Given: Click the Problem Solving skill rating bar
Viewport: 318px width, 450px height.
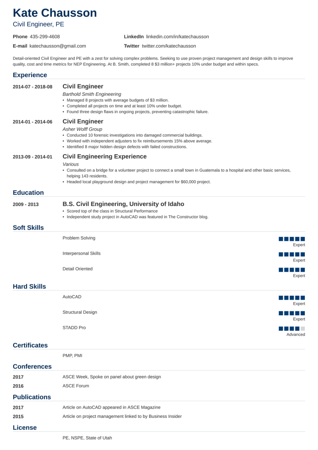Looking at the screenshot, I should [x=292, y=239].
